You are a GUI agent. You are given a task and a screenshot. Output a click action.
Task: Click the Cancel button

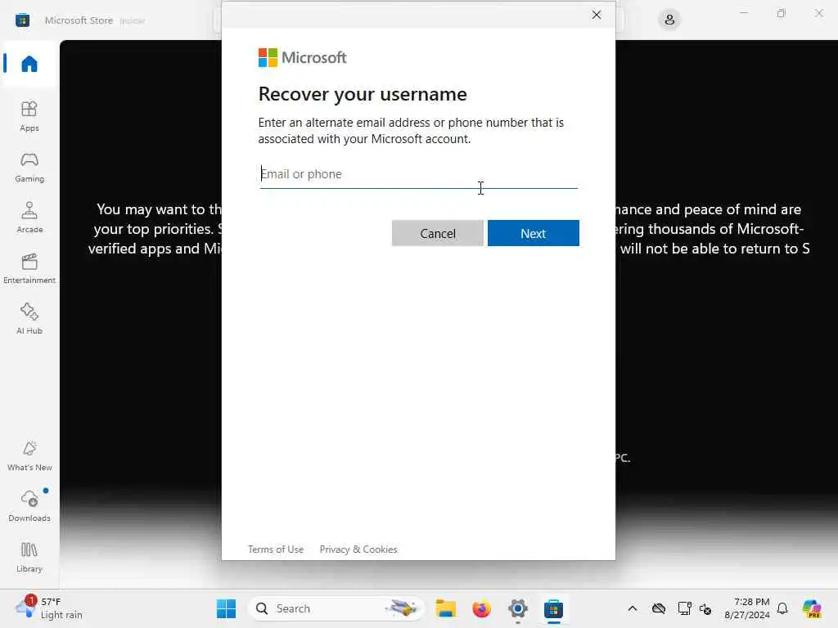tap(438, 233)
